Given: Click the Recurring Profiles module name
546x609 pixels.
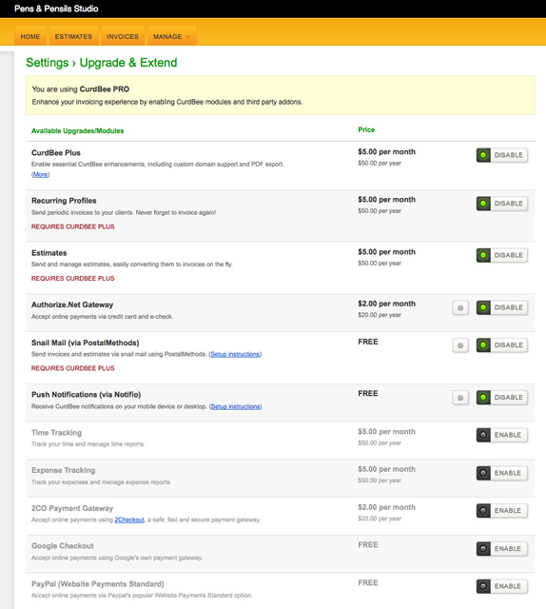Looking at the screenshot, I should pos(64,201).
